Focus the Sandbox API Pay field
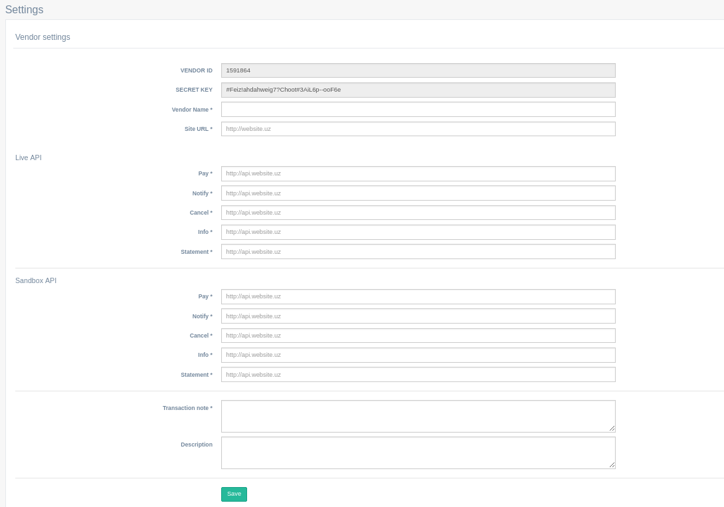Image resolution: width=724 pixels, height=507 pixels. (418, 296)
